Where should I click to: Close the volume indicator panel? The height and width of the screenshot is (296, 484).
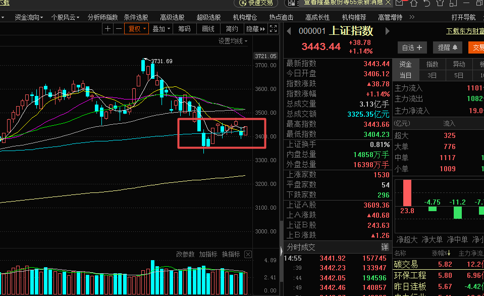[x=248, y=254]
